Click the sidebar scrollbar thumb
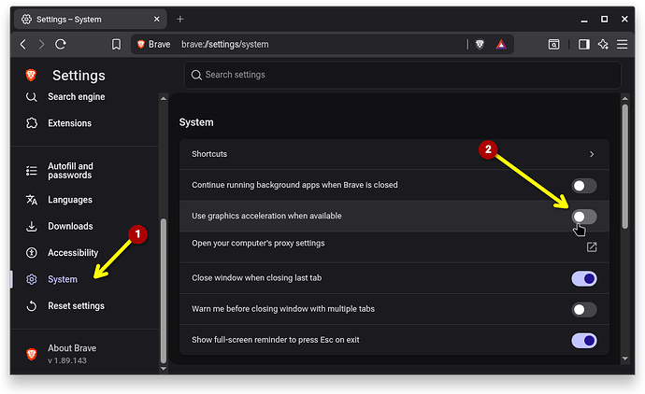The height and width of the screenshot is (394, 645). (164, 290)
